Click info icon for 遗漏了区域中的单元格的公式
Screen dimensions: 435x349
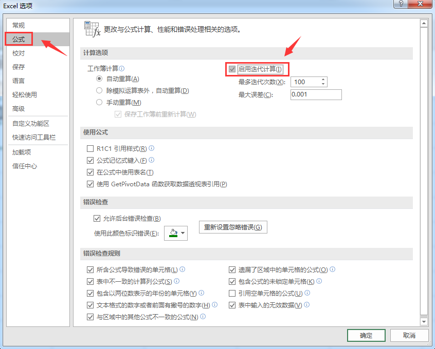(x=332, y=269)
